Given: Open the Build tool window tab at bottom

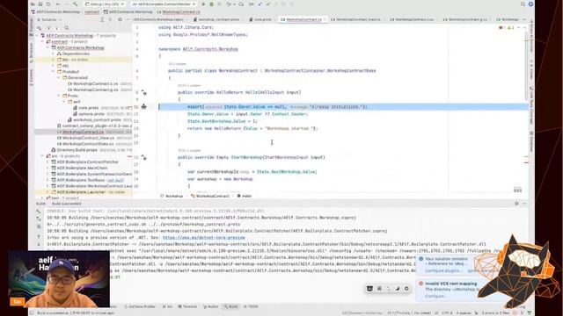Looking at the screenshot, I should pos(230,306).
